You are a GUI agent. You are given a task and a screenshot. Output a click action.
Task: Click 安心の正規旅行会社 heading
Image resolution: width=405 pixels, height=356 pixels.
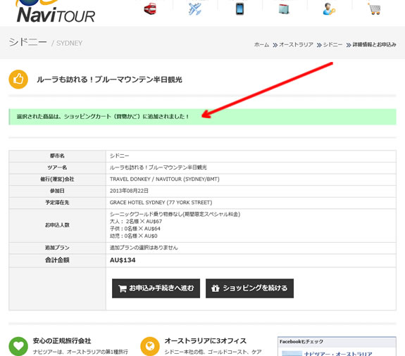[x=62, y=341]
